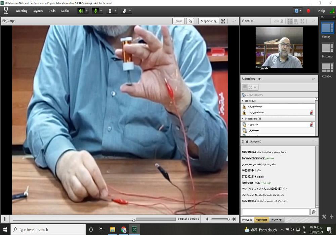
Task: Make the share pod full screen
Action: click(223, 21)
